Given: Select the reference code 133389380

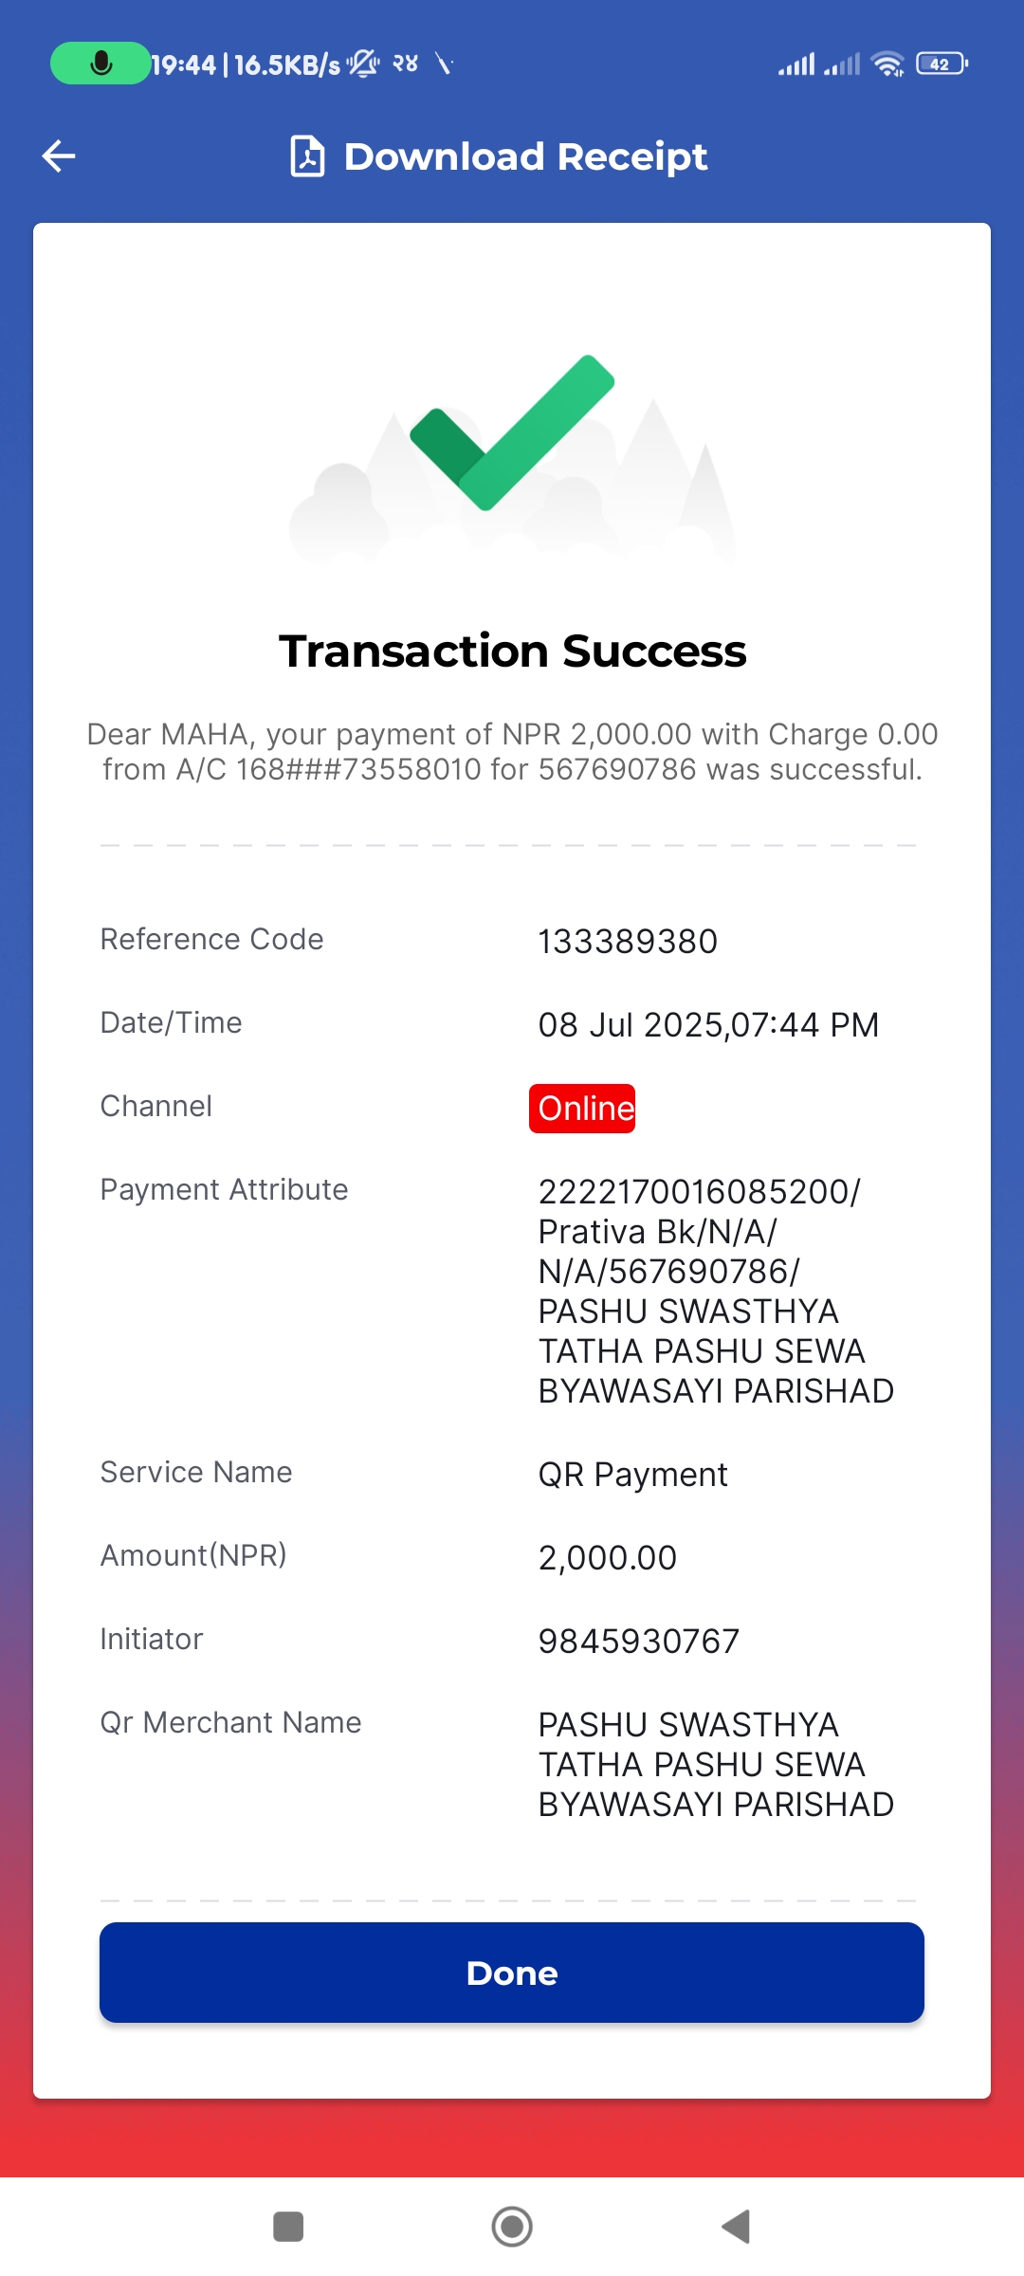Looking at the screenshot, I should point(628,942).
